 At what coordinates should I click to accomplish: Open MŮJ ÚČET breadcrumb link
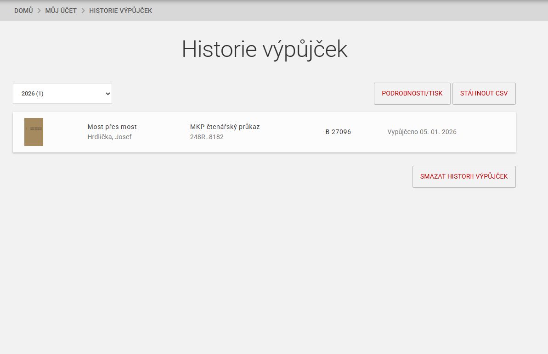[61, 11]
